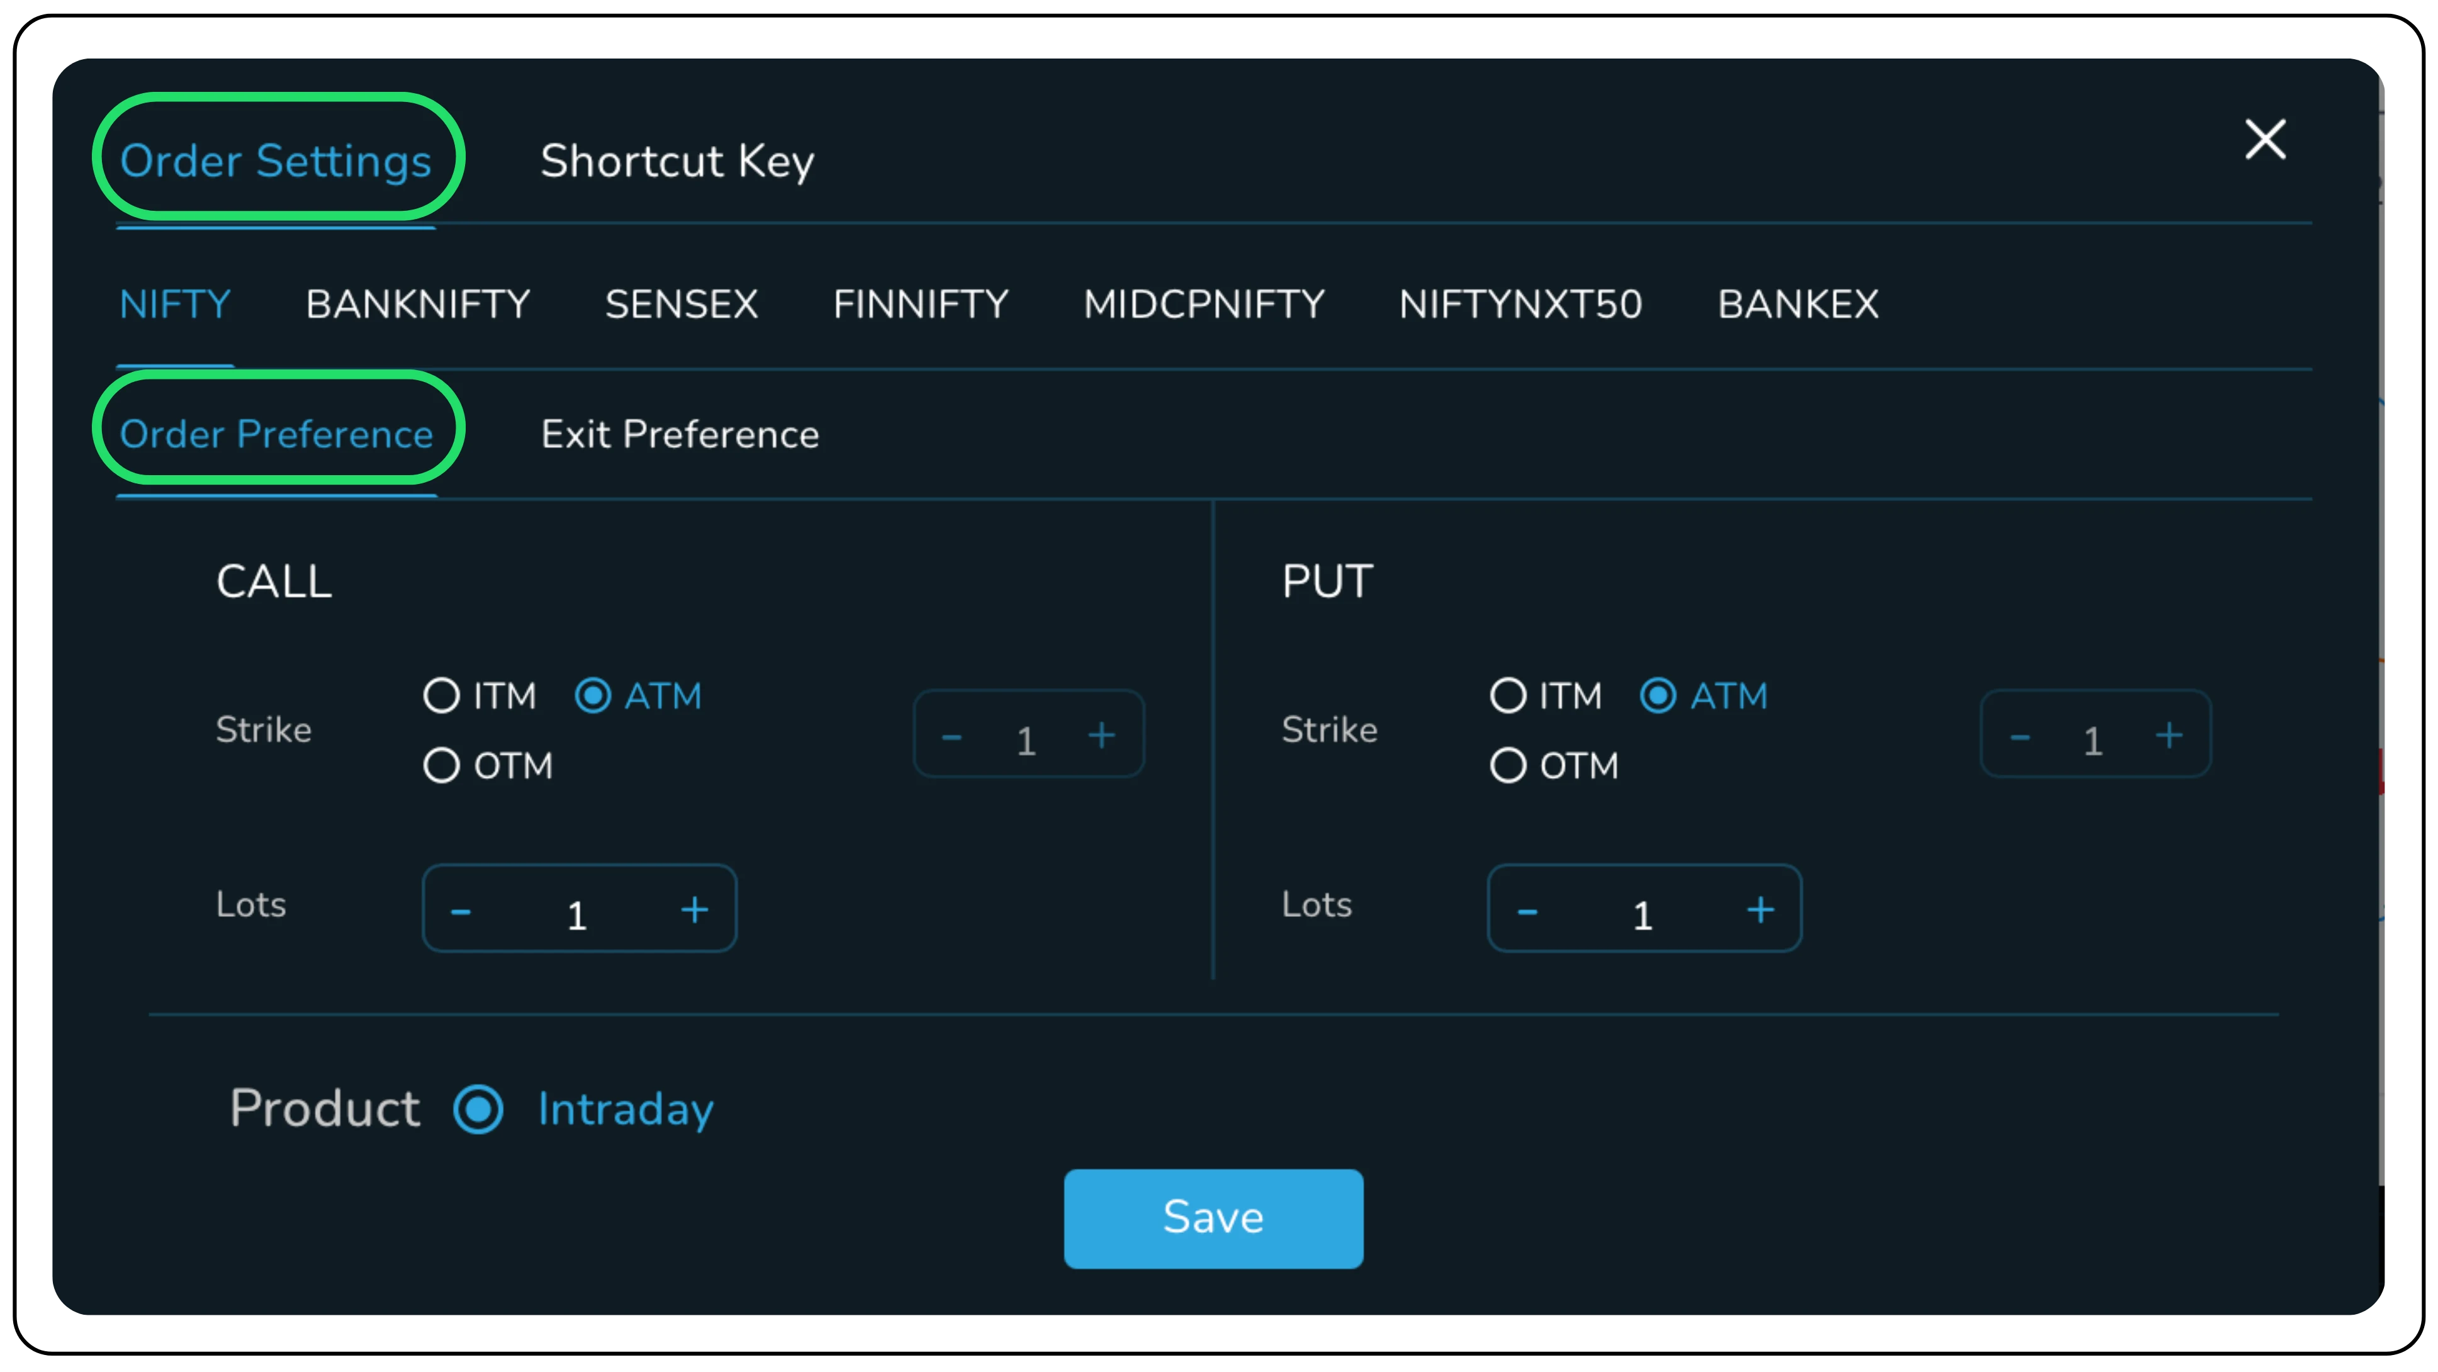Select ITM strike for CALL
This screenshot has height=1372, width=2438.
coord(441,697)
